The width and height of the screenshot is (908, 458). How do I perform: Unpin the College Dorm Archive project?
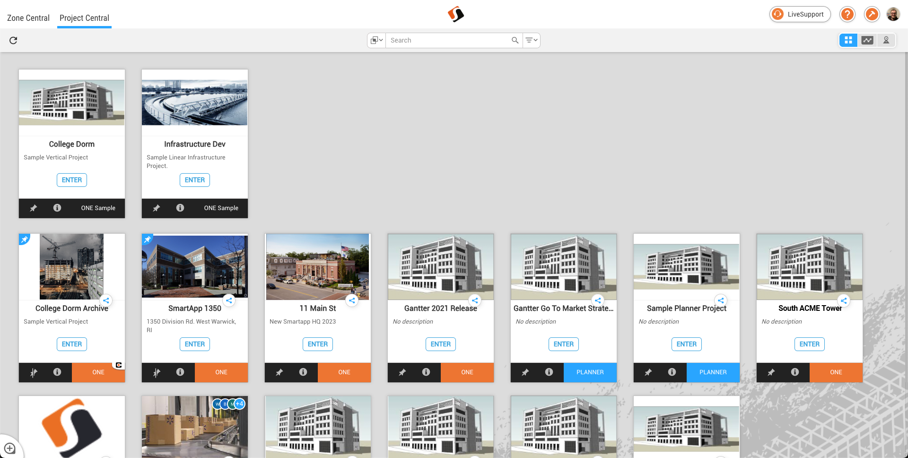point(34,372)
